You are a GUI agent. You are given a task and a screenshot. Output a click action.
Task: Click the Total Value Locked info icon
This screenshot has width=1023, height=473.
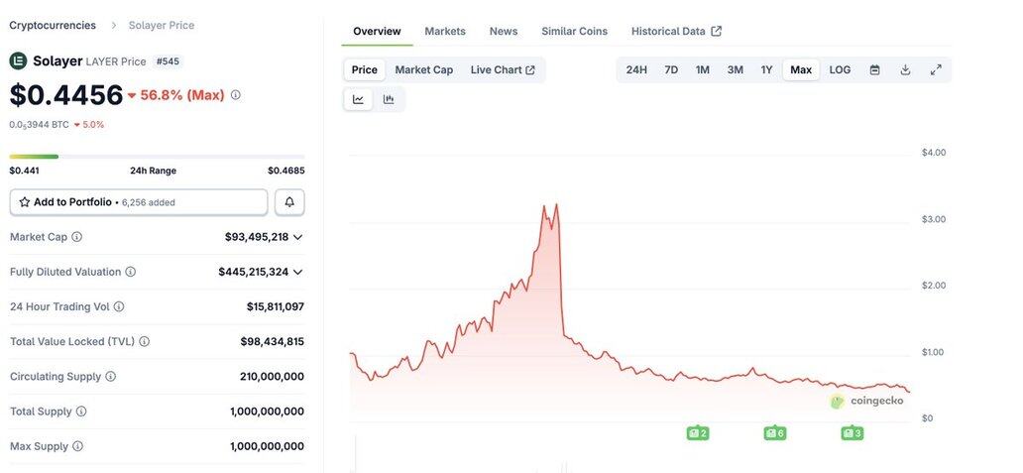click(144, 341)
